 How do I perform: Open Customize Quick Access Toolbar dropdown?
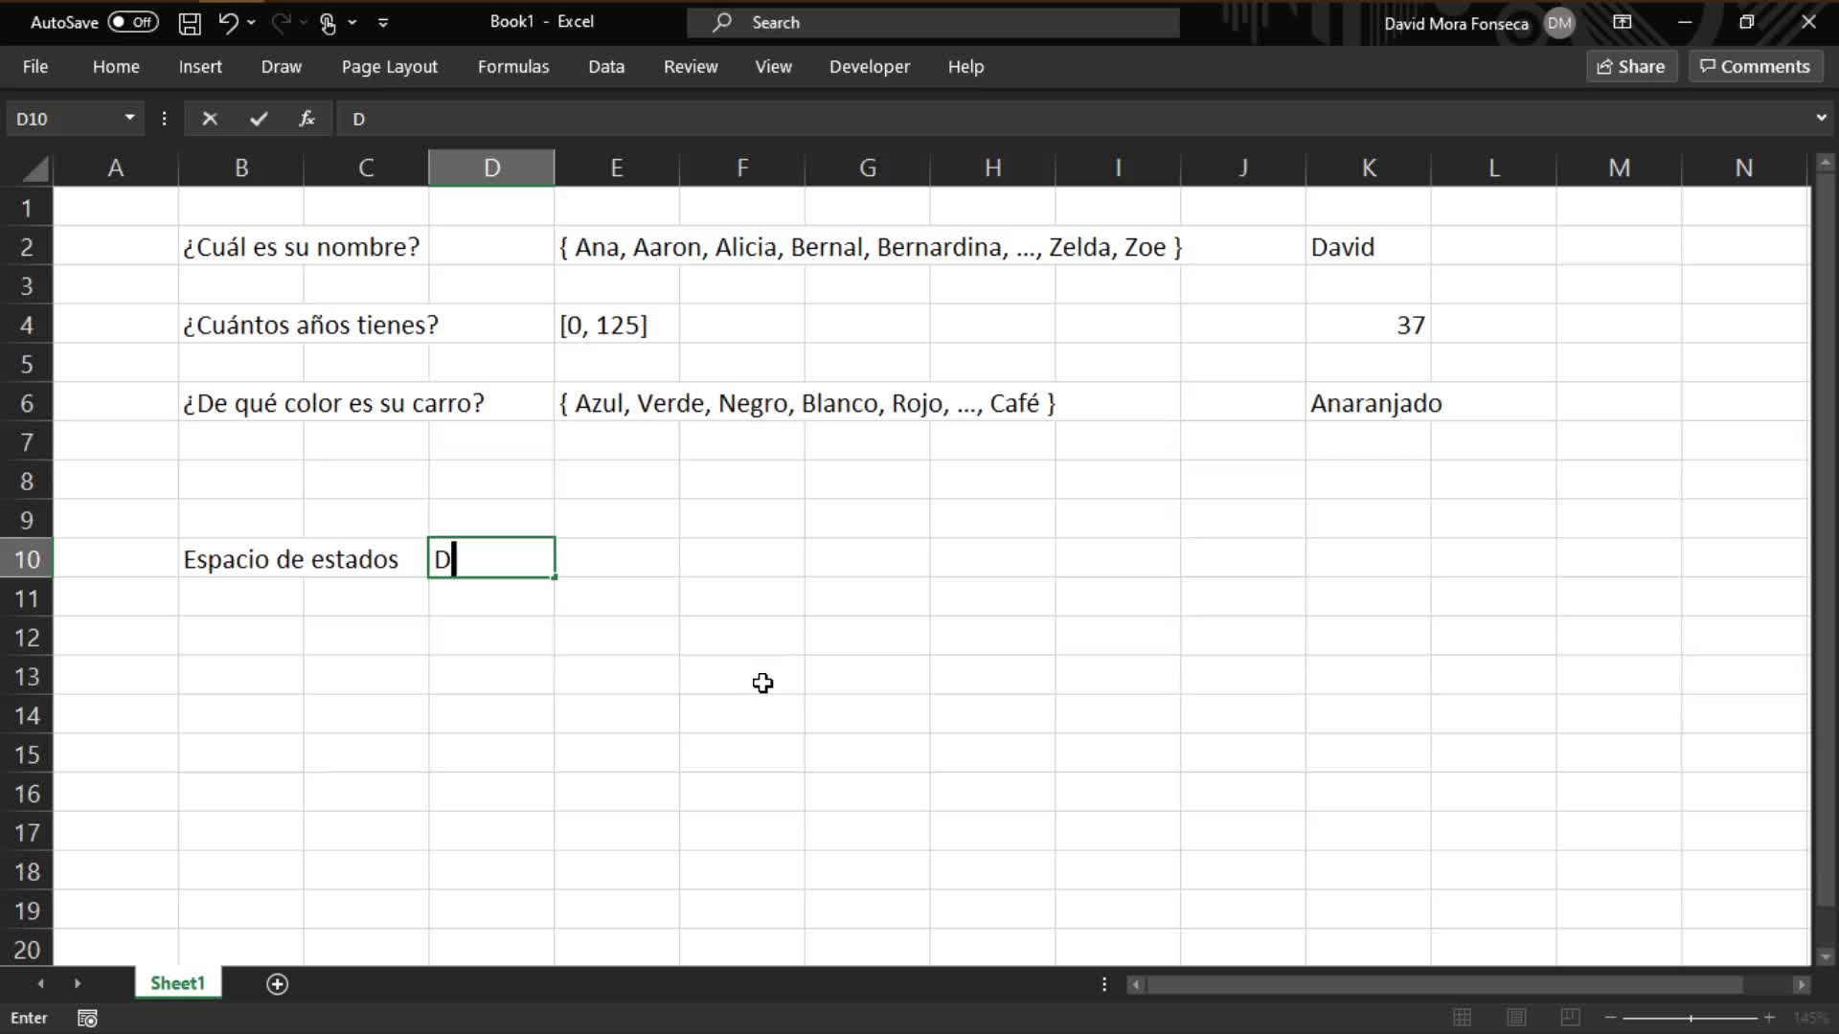tap(383, 23)
